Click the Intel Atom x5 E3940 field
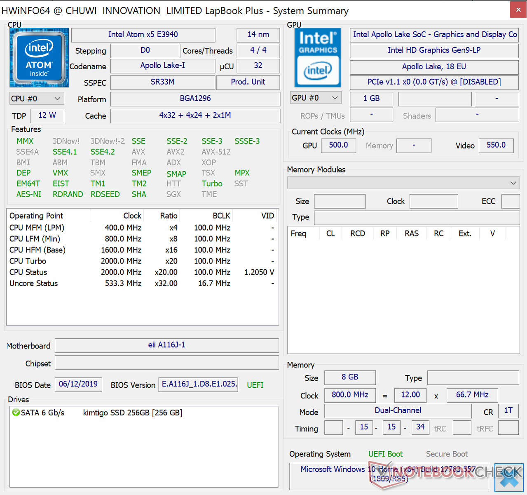The image size is (527, 495). 143,35
